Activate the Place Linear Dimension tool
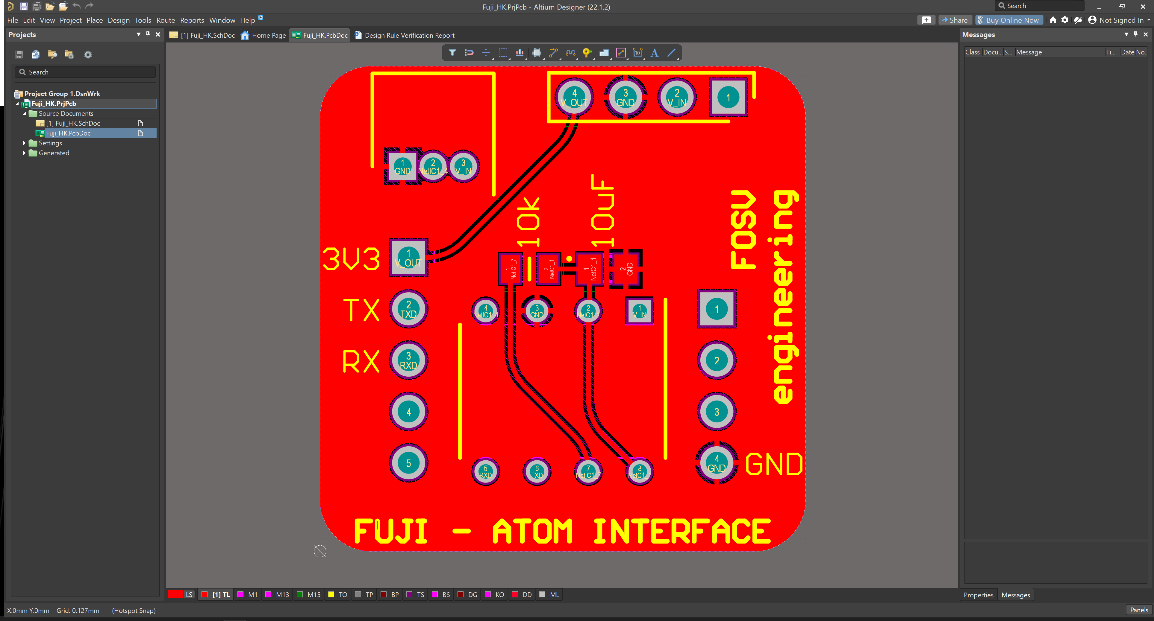1154x621 pixels. pos(637,53)
